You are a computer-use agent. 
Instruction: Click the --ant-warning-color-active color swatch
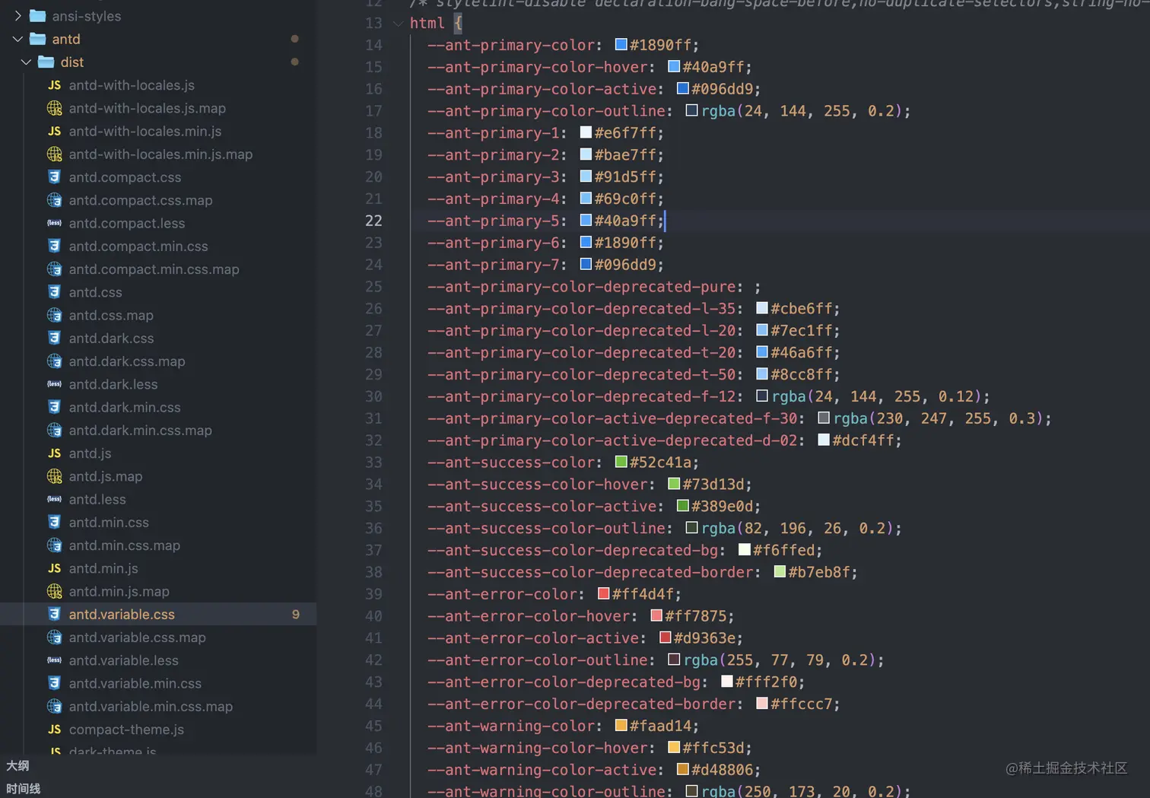(682, 770)
